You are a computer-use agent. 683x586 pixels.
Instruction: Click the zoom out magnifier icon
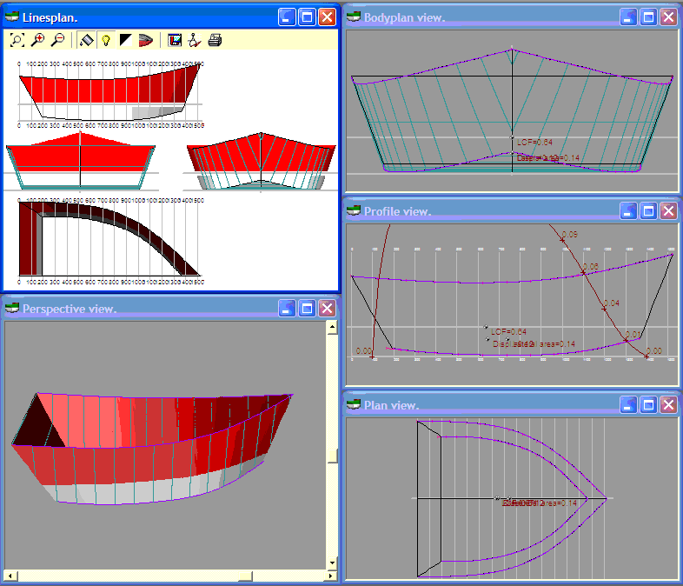[57, 40]
